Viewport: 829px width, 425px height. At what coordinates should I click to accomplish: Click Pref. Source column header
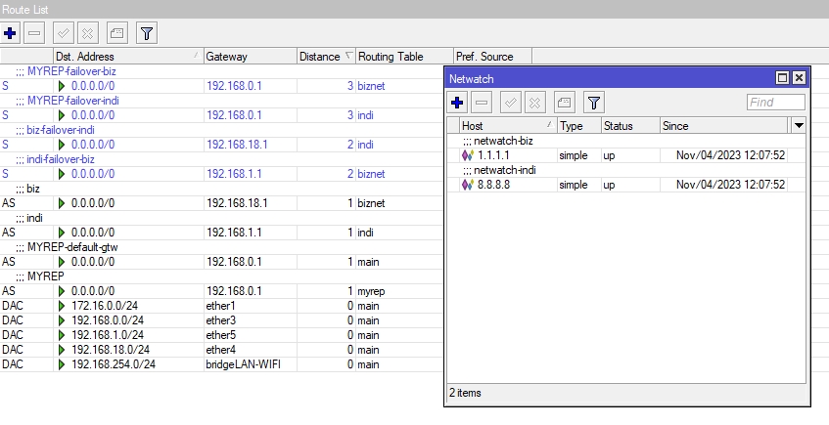click(x=492, y=57)
